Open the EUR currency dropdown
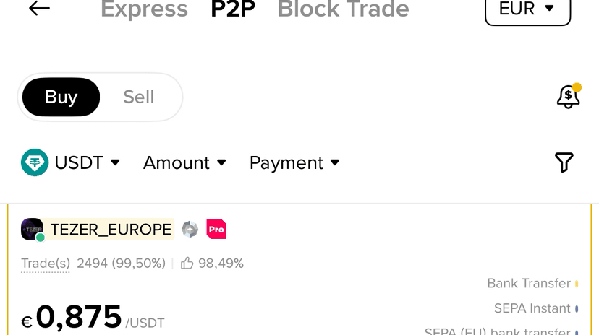The height and width of the screenshot is (335, 599). 528,9
